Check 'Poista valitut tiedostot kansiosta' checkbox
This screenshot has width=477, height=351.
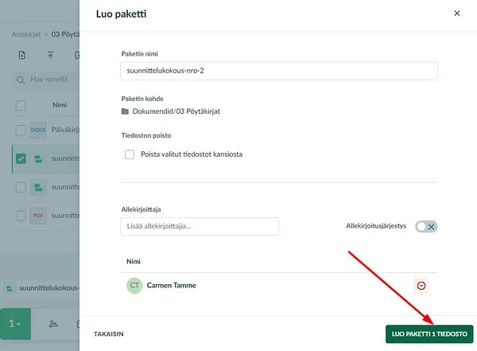click(x=130, y=154)
